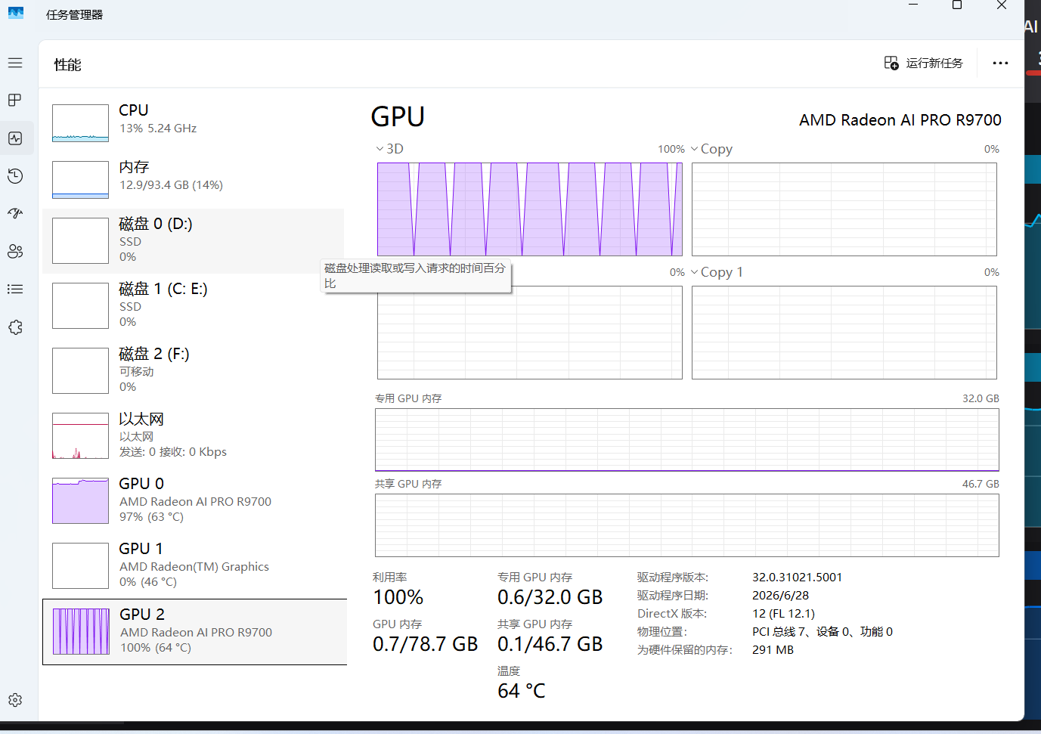
Task: Select CPU in the performance list
Action: (194, 122)
